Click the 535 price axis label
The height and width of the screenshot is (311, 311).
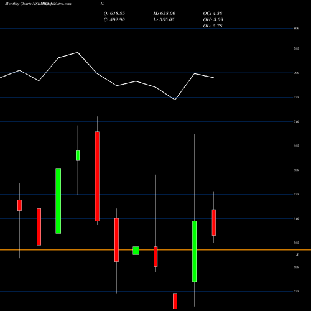click(296, 291)
